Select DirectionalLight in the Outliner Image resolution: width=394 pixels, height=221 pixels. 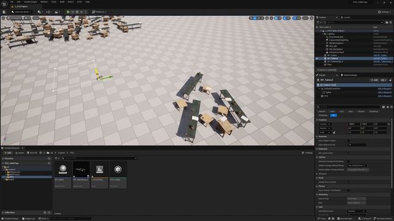pos(336,37)
